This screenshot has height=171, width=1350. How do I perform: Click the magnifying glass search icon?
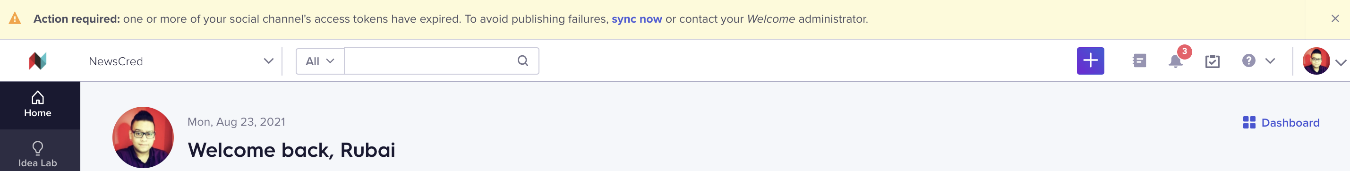point(522,61)
